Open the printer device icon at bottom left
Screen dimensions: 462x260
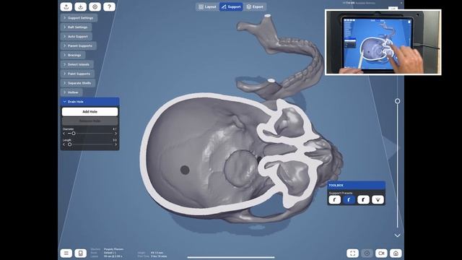click(x=80, y=253)
